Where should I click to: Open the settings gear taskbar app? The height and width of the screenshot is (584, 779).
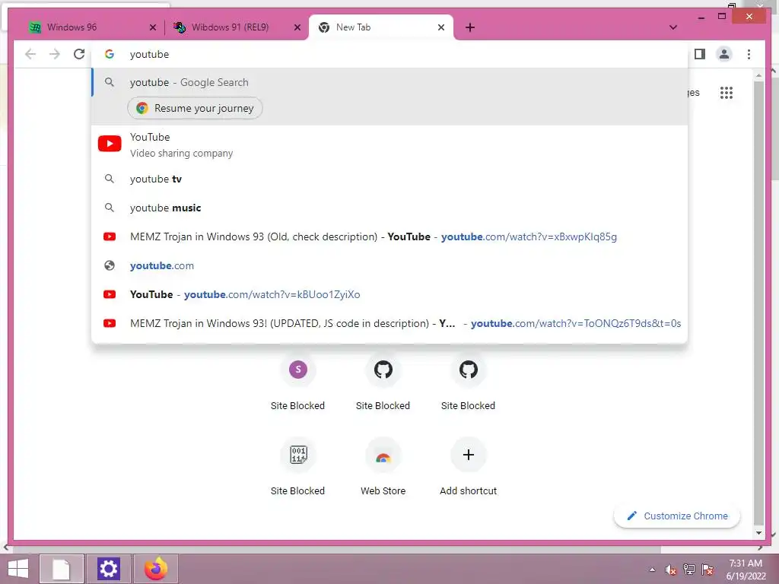(x=108, y=569)
